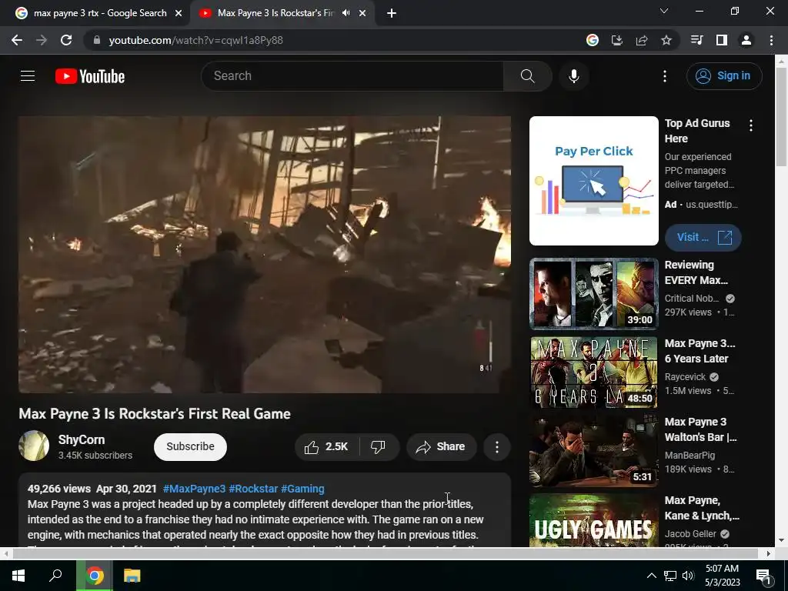Toggle Chrome side panel
This screenshot has height=591, width=788.
[721, 40]
